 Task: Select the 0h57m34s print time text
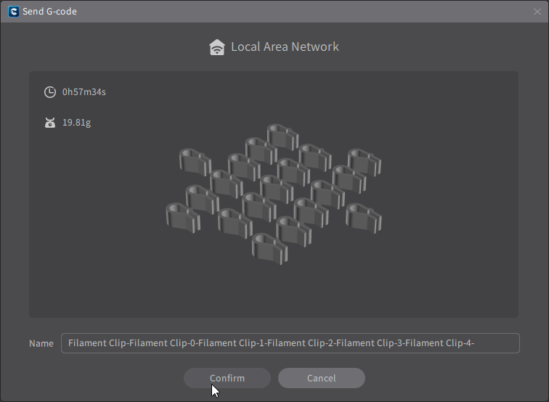(x=84, y=92)
